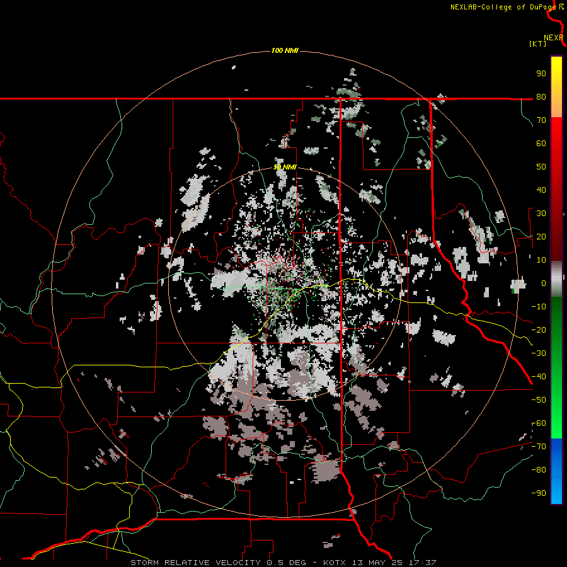Click the -20 scale label
567x567 pixels.
coord(539,329)
